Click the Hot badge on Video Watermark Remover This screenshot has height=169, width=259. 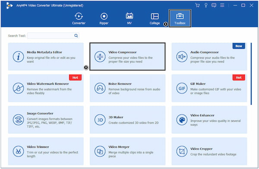coord(75,77)
